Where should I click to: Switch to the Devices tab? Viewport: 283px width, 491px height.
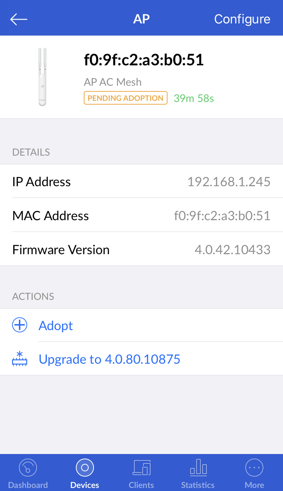pyautogui.click(x=85, y=473)
